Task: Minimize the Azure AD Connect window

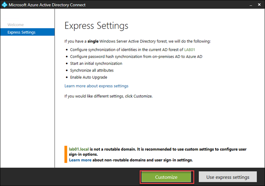Action: [x=251, y=5]
